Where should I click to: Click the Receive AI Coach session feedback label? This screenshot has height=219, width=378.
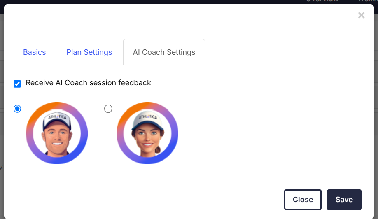coord(88,83)
